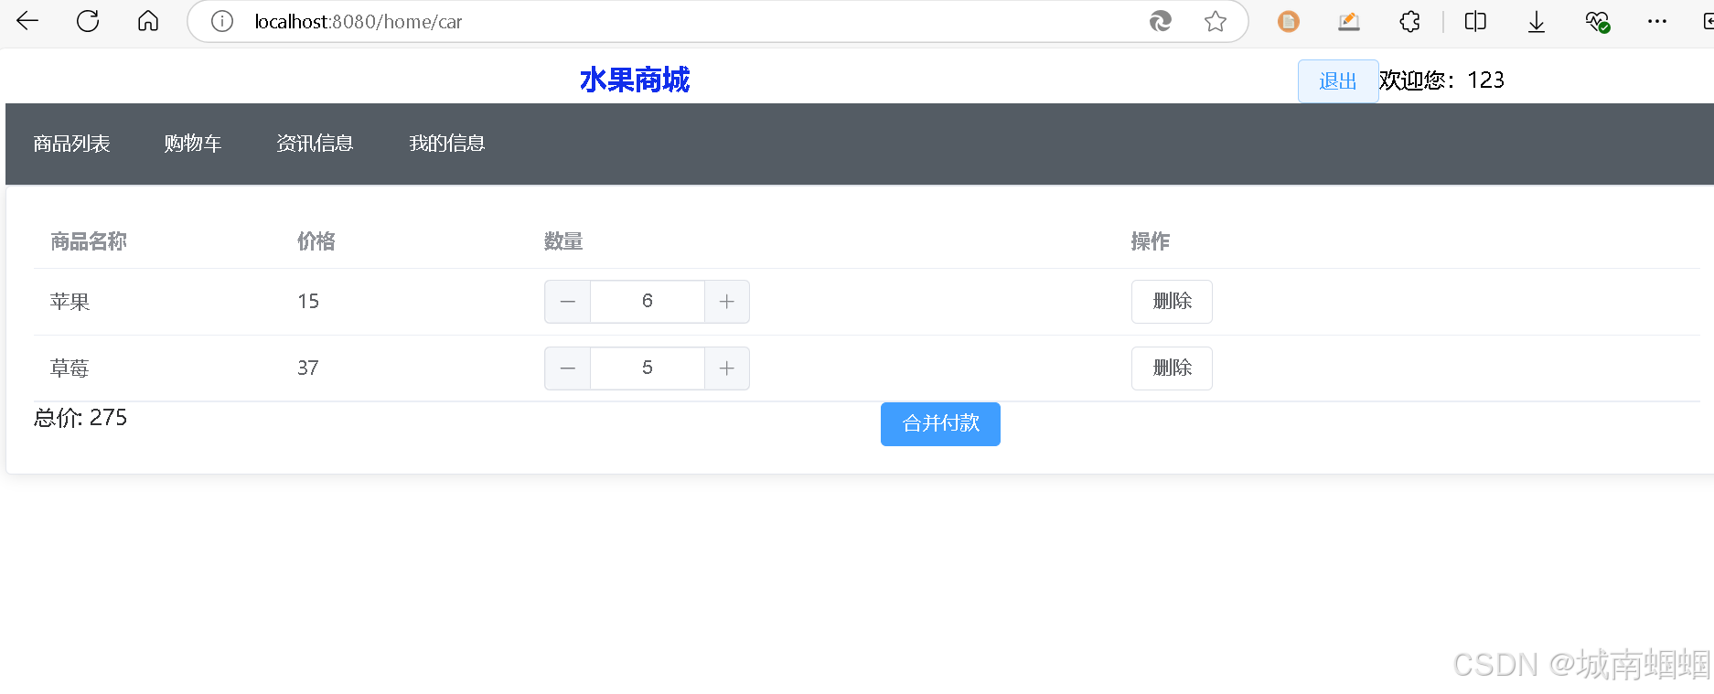Increase the 草莓 quantity
The height and width of the screenshot is (694, 1714).
pyautogui.click(x=727, y=368)
